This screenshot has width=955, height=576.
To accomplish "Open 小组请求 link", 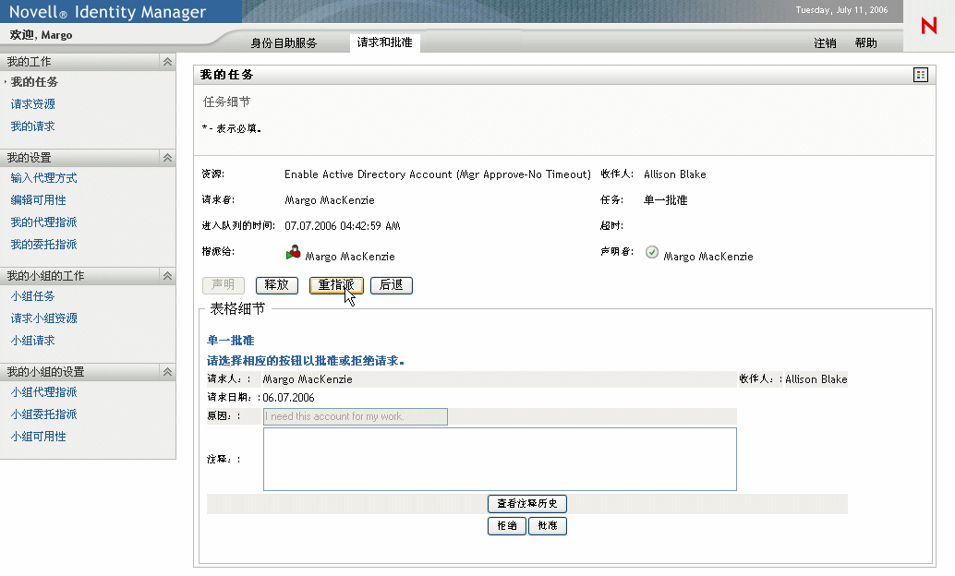I will point(33,341).
